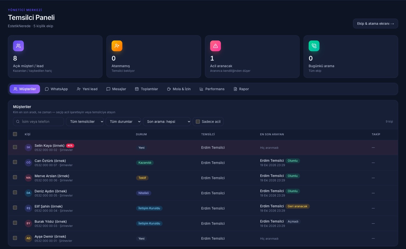406x249 pixels.
Task: Open the Rapor tab
Action: 241,89
